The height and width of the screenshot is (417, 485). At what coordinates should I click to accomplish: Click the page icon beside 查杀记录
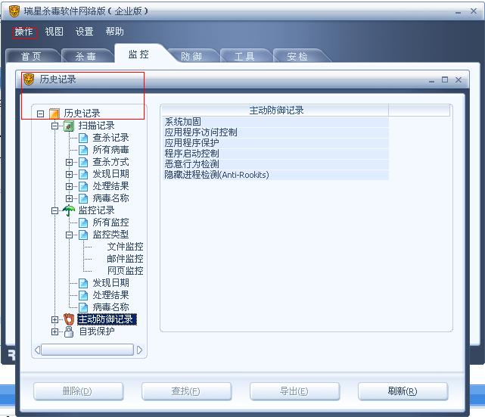coord(83,138)
